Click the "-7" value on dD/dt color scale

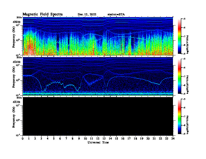click(184, 76)
